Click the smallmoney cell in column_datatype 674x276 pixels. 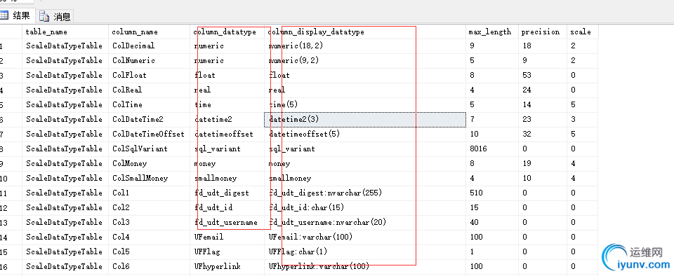[x=227, y=178]
